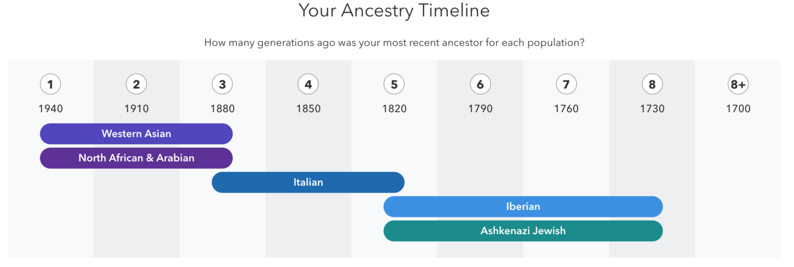
Task: Select the Ashkenazi Jewish bar
Action: pos(523,231)
